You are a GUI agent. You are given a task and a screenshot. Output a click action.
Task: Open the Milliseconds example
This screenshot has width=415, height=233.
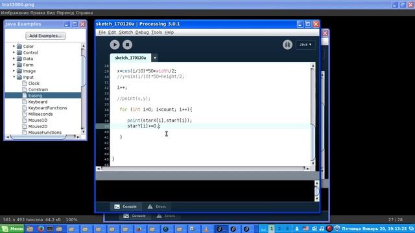point(38,114)
